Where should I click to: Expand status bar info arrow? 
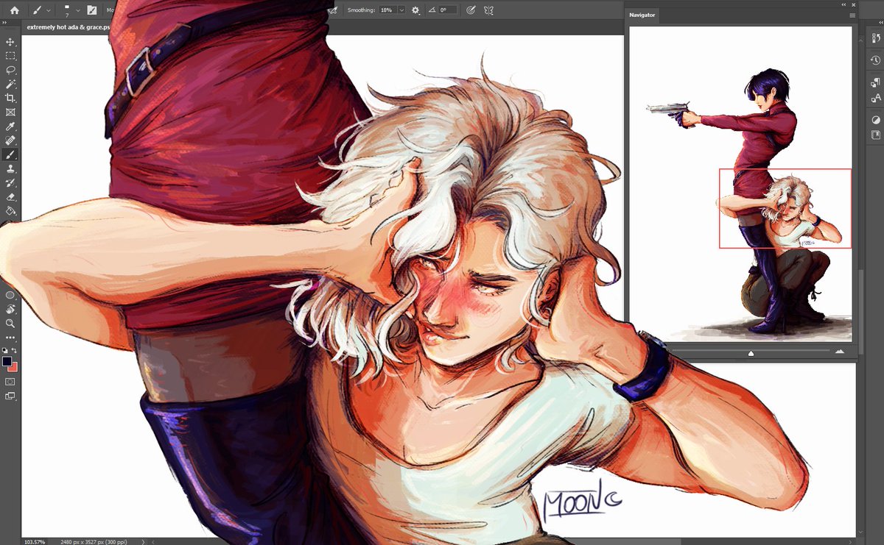(x=143, y=541)
